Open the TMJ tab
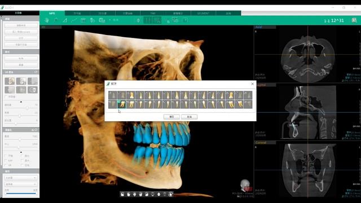 tap(153, 14)
